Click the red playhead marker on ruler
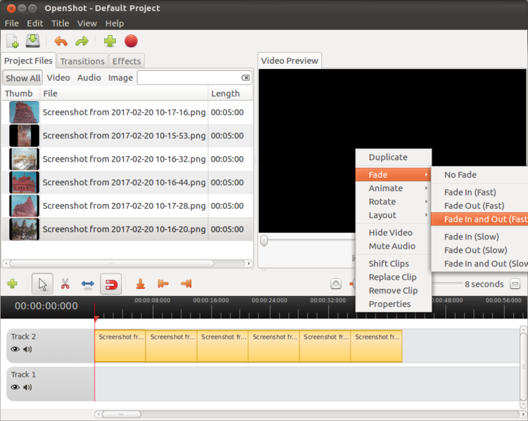Viewport: 528px width, 421px height. pos(96,318)
